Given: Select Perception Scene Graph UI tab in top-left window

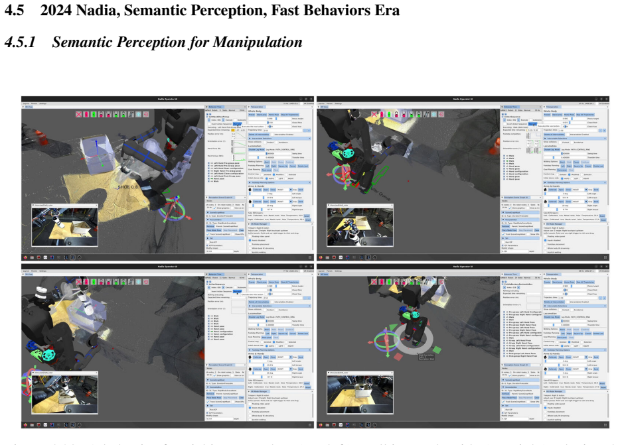Looking at the screenshot, I should click(220, 197).
